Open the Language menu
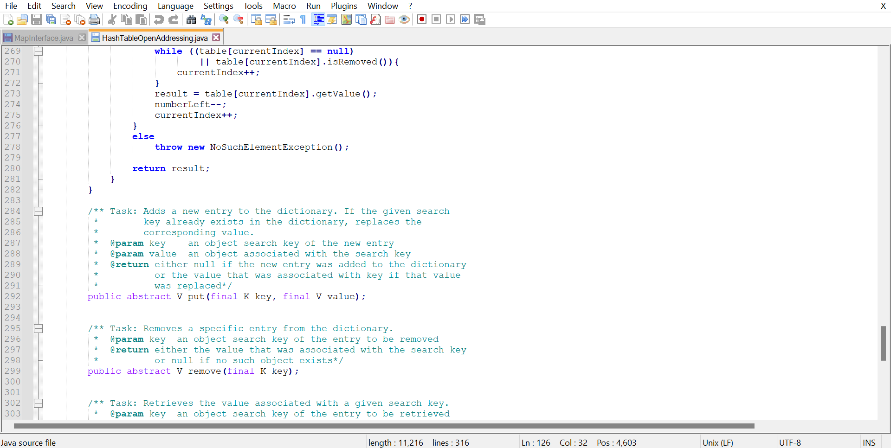 (x=175, y=6)
